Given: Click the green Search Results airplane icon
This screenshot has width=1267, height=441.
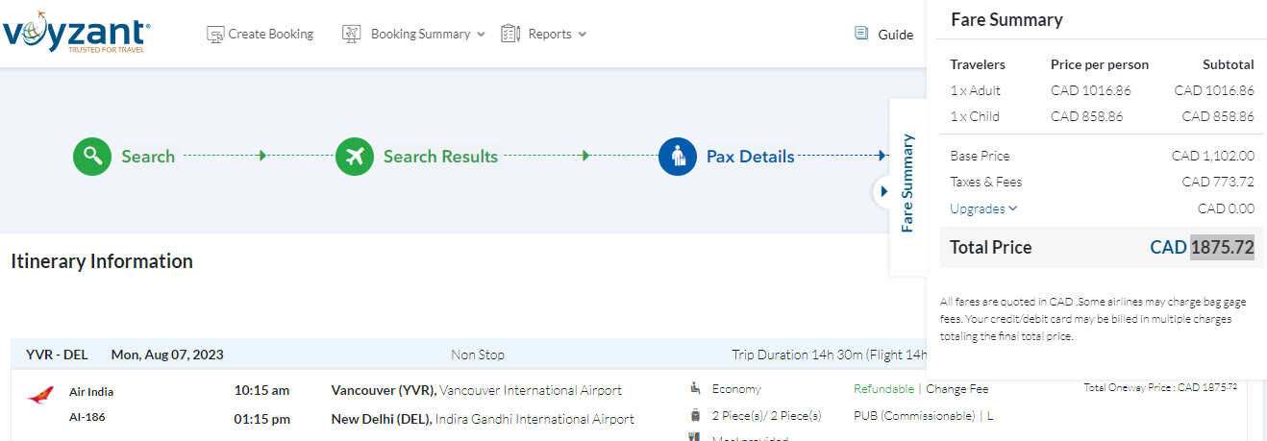Looking at the screenshot, I should click(x=355, y=157).
